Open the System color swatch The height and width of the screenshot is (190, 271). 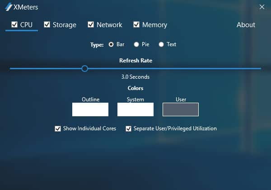coord(135,109)
